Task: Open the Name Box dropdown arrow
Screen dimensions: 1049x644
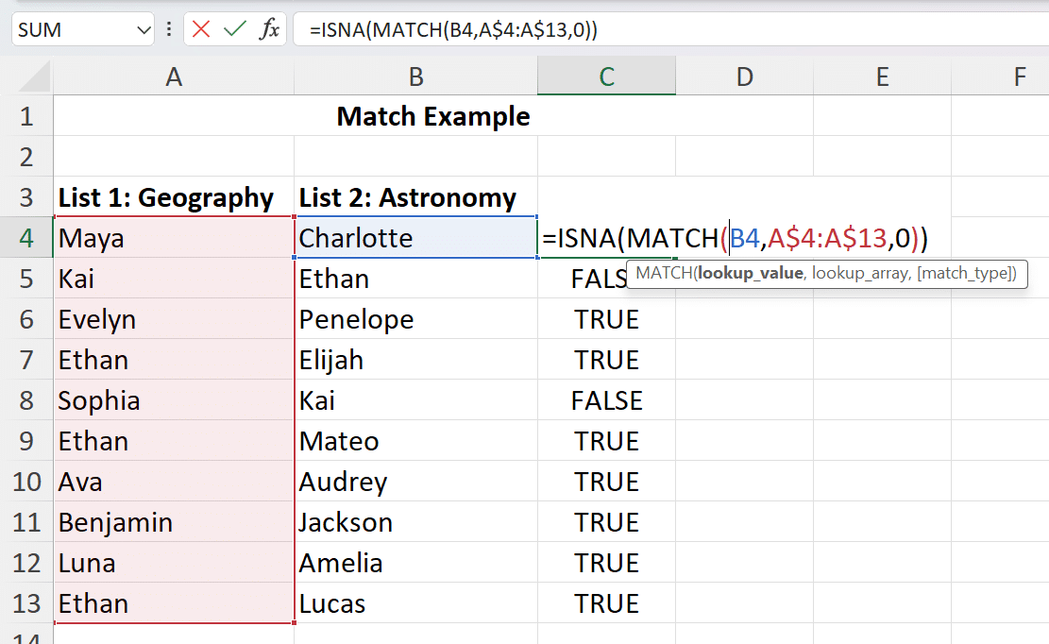Action: point(144,30)
